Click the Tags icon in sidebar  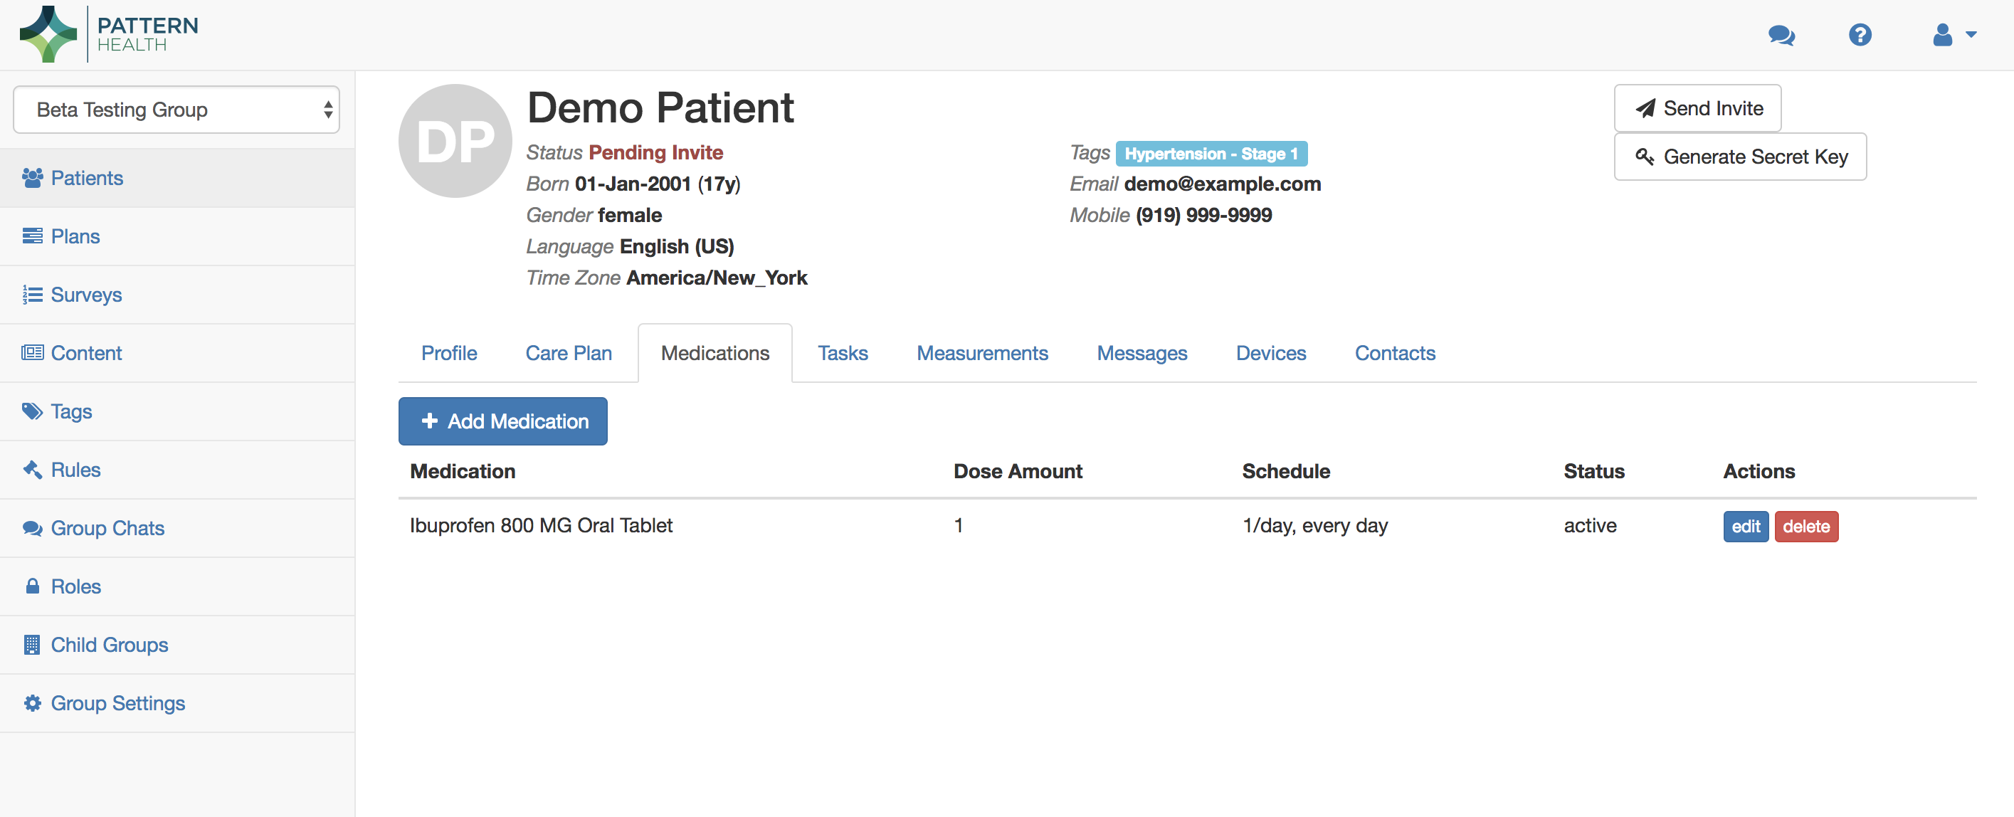coord(32,411)
